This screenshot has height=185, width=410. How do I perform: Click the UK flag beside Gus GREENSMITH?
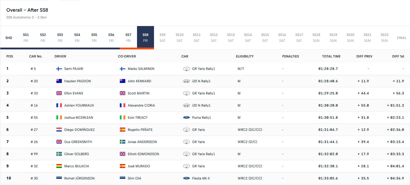(59, 142)
